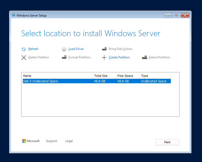Click the Extend Partition drive icon
Screen dimensions: 202x162
point(145,57)
